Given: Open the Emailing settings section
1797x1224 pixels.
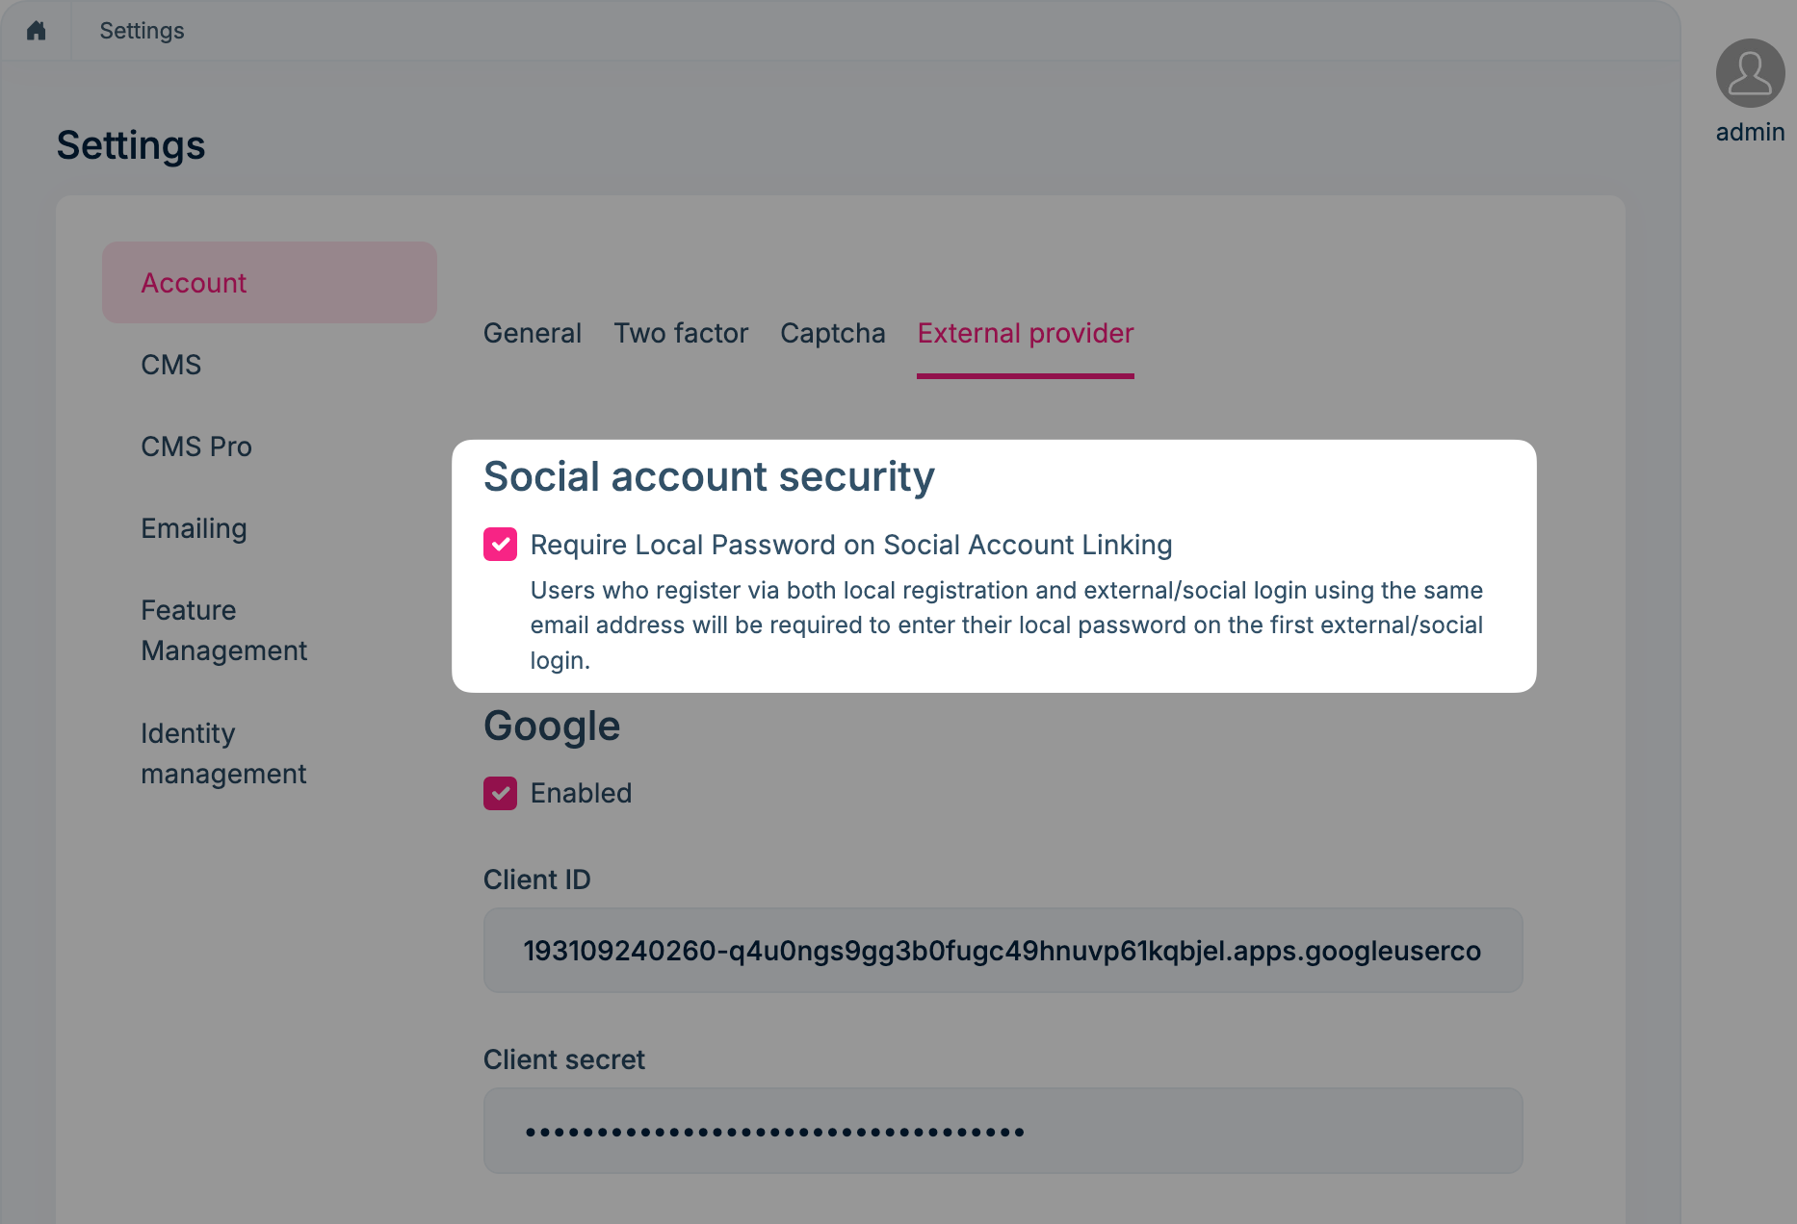Looking at the screenshot, I should 194,527.
